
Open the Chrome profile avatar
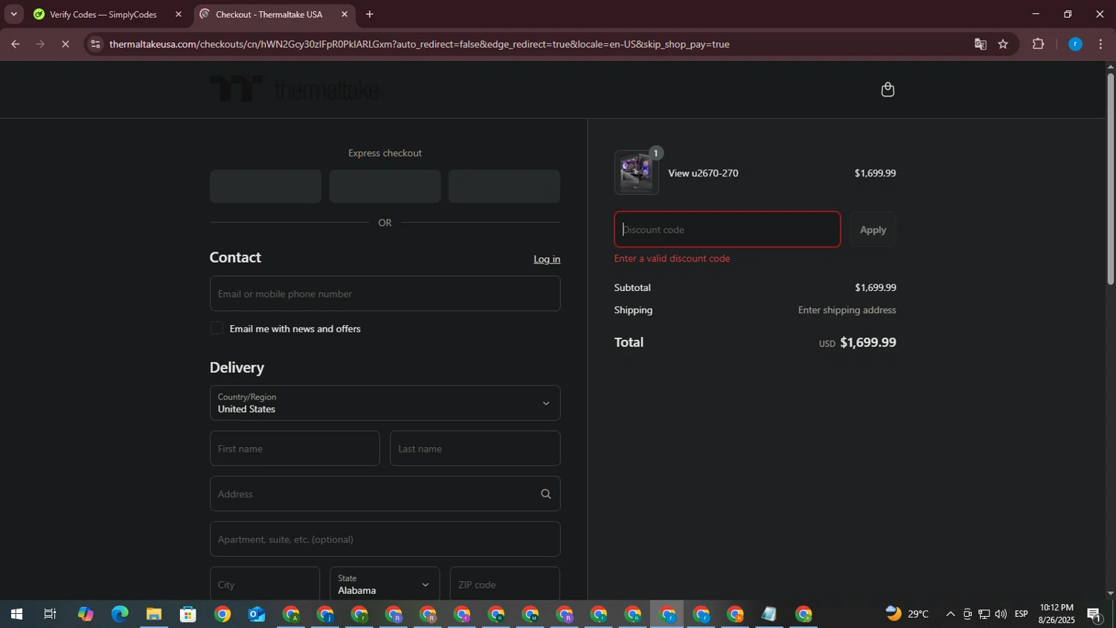point(1075,44)
